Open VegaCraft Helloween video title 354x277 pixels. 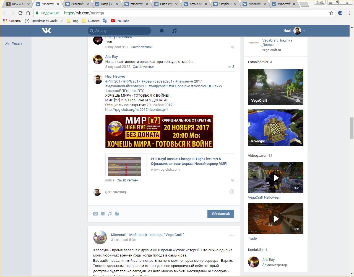(264, 198)
